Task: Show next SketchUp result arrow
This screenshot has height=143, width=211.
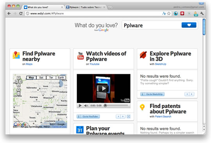Action: tap(192, 94)
